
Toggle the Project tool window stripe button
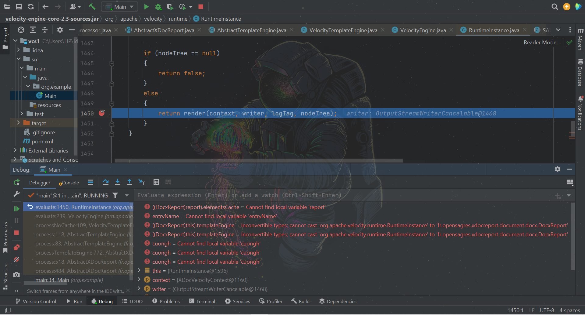click(5, 38)
